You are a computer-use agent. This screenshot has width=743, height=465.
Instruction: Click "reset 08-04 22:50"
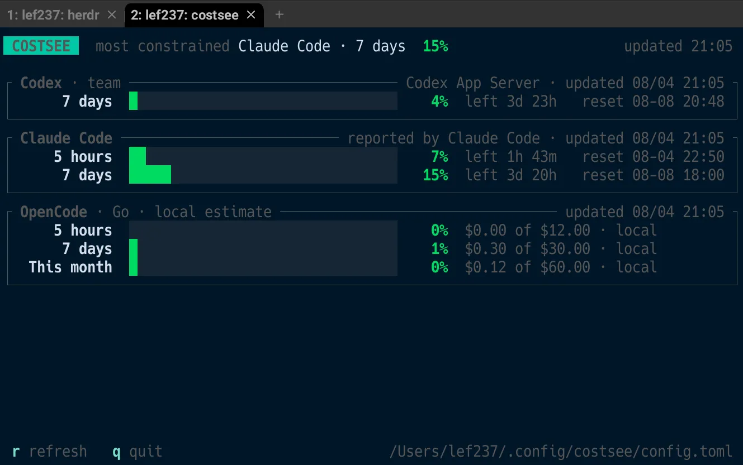tap(653, 157)
